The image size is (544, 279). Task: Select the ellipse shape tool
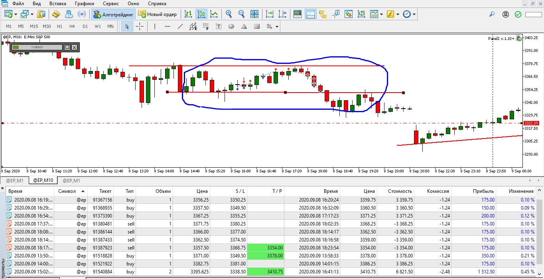(x=231, y=27)
